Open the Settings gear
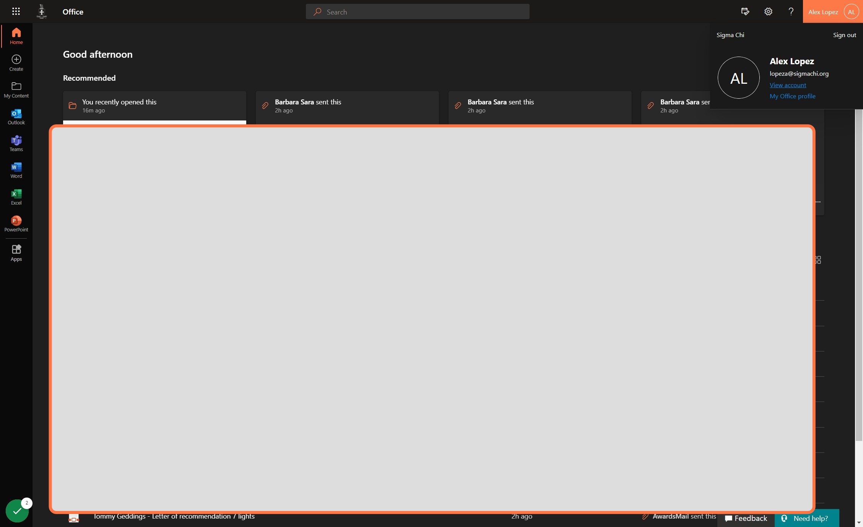Image resolution: width=863 pixels, height=527 pixels. [768, 11]
